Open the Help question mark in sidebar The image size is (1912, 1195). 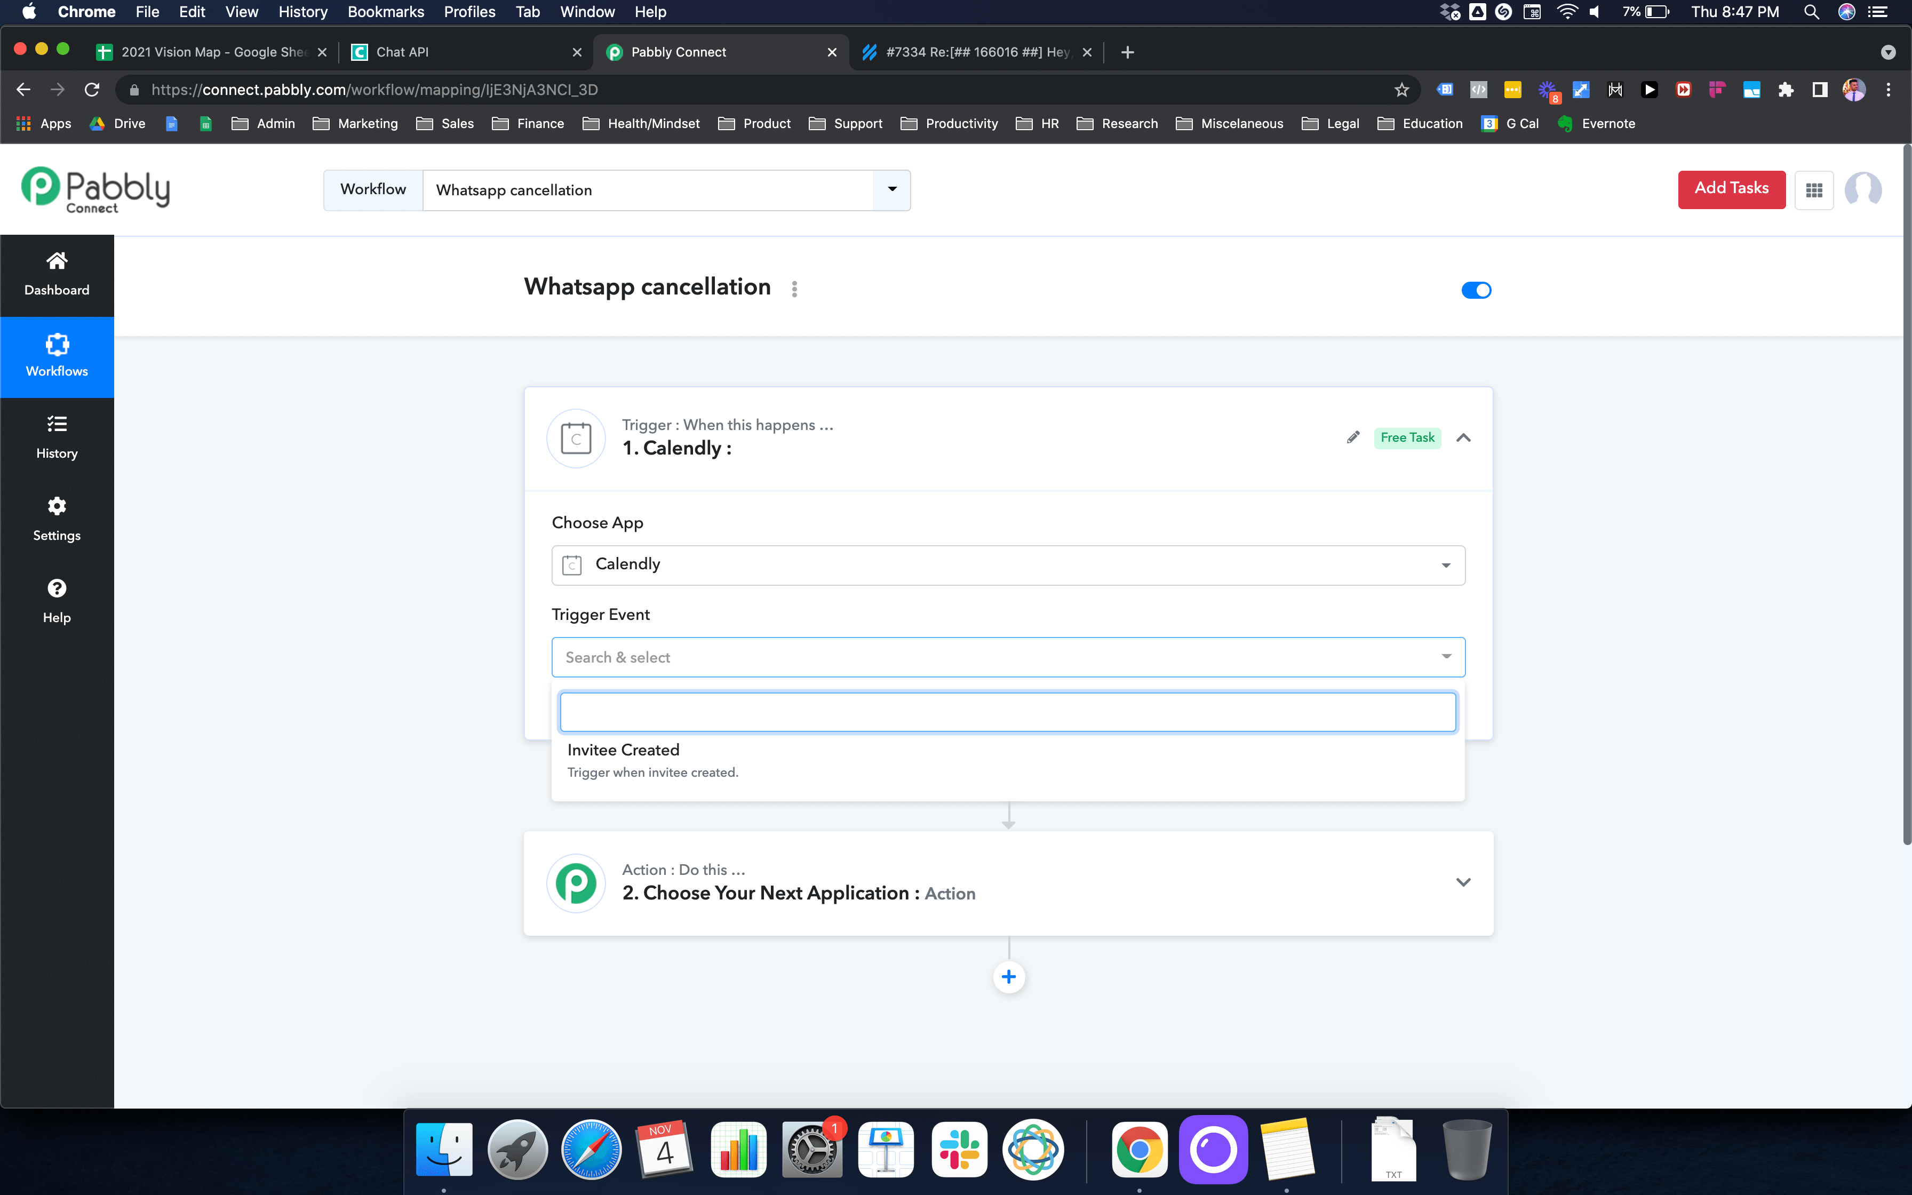pos(57,601)
